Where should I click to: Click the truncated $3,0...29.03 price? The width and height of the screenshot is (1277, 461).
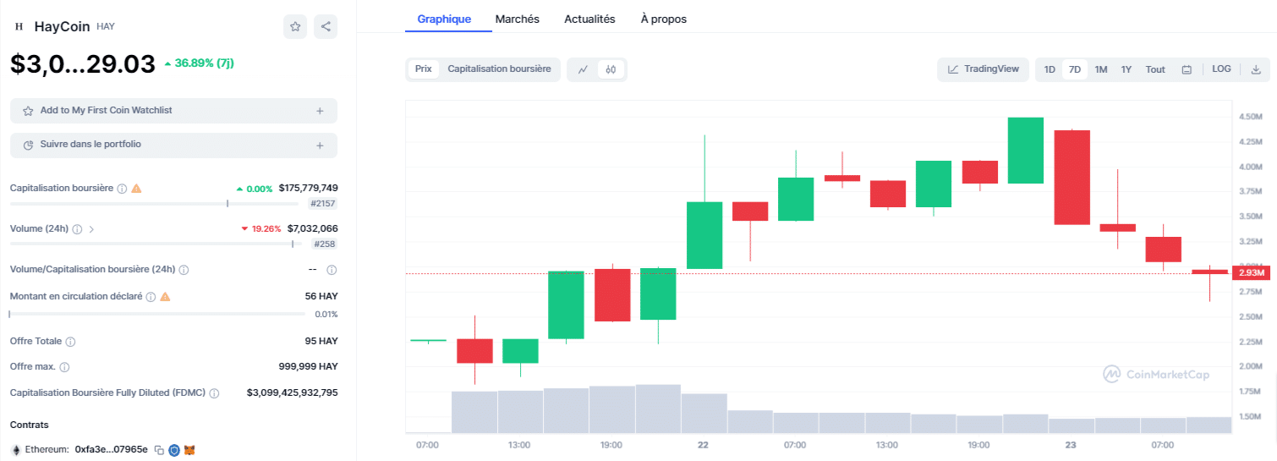[83, 63]
